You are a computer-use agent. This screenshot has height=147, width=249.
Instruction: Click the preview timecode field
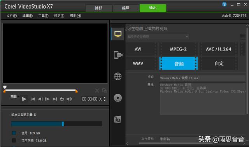(92, 99)
